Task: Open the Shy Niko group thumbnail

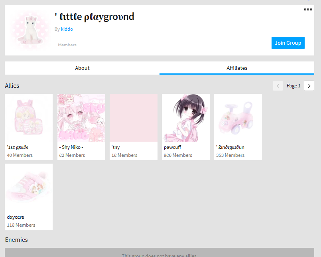Action: (x=81, y=118)
